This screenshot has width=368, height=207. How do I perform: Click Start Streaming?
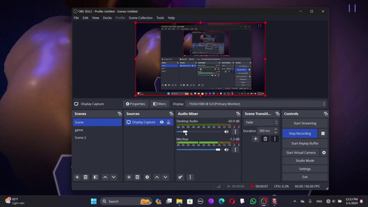pyautogui.click(x=305, y=123)
